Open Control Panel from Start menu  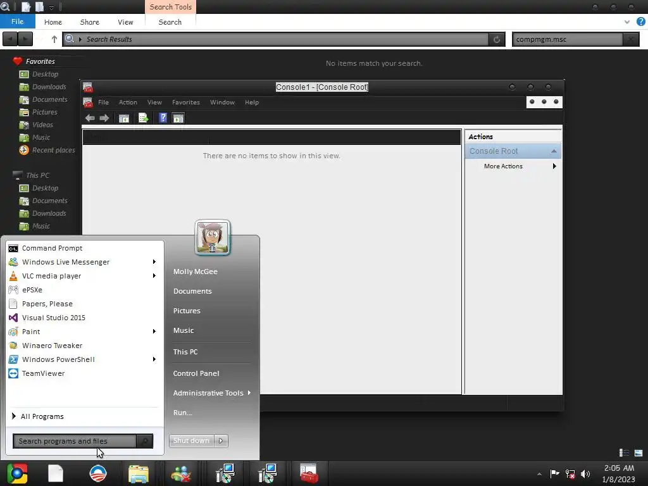click(196, 373)
